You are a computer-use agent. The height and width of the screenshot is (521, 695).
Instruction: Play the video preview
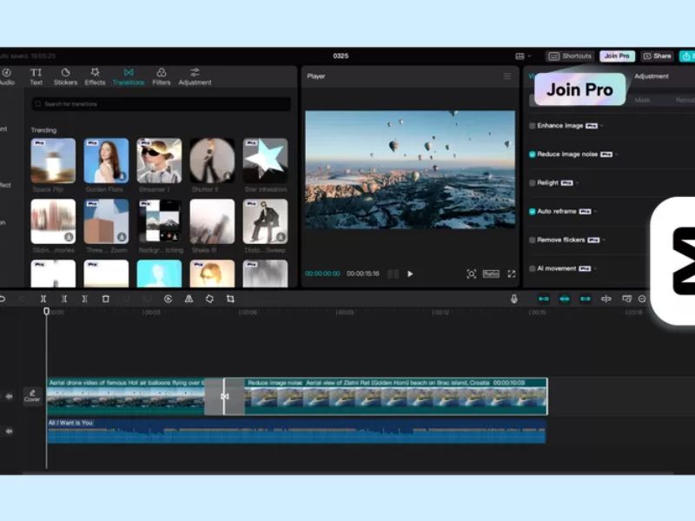tap(410, 274)
